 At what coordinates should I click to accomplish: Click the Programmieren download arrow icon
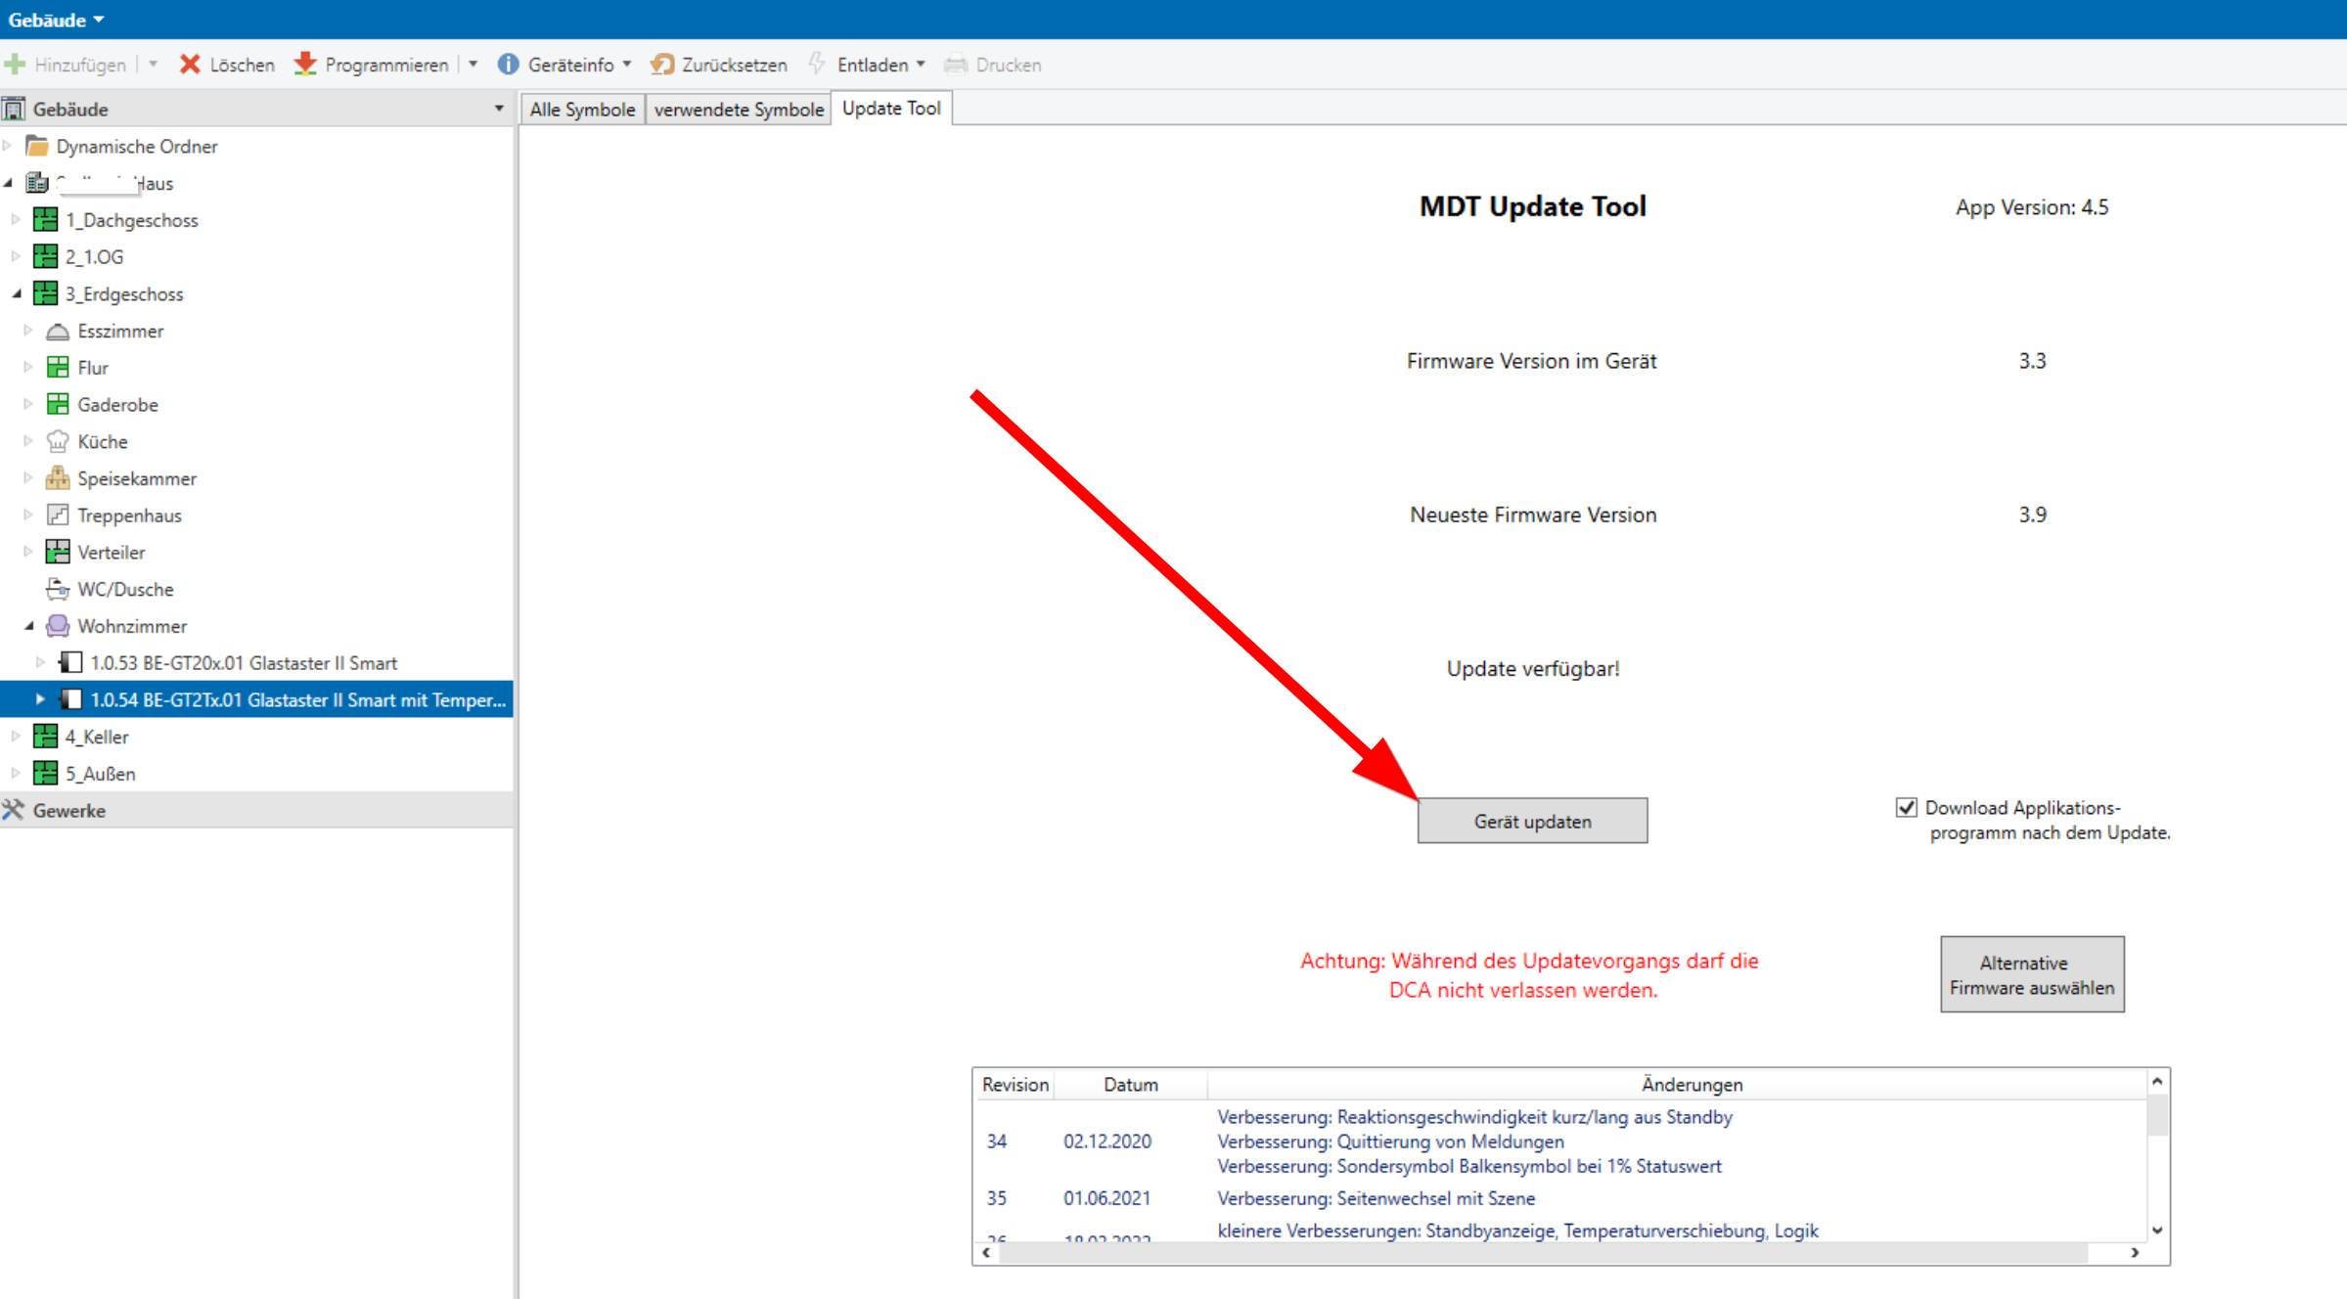pyautogui.click(x=306, y=65)
